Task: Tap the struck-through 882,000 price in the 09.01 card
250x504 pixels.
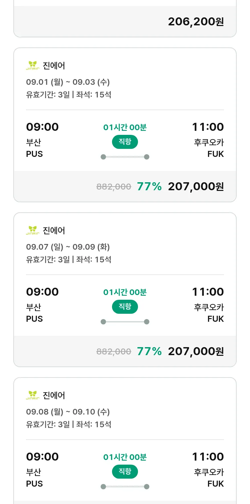Action: (x=114, y=187)
